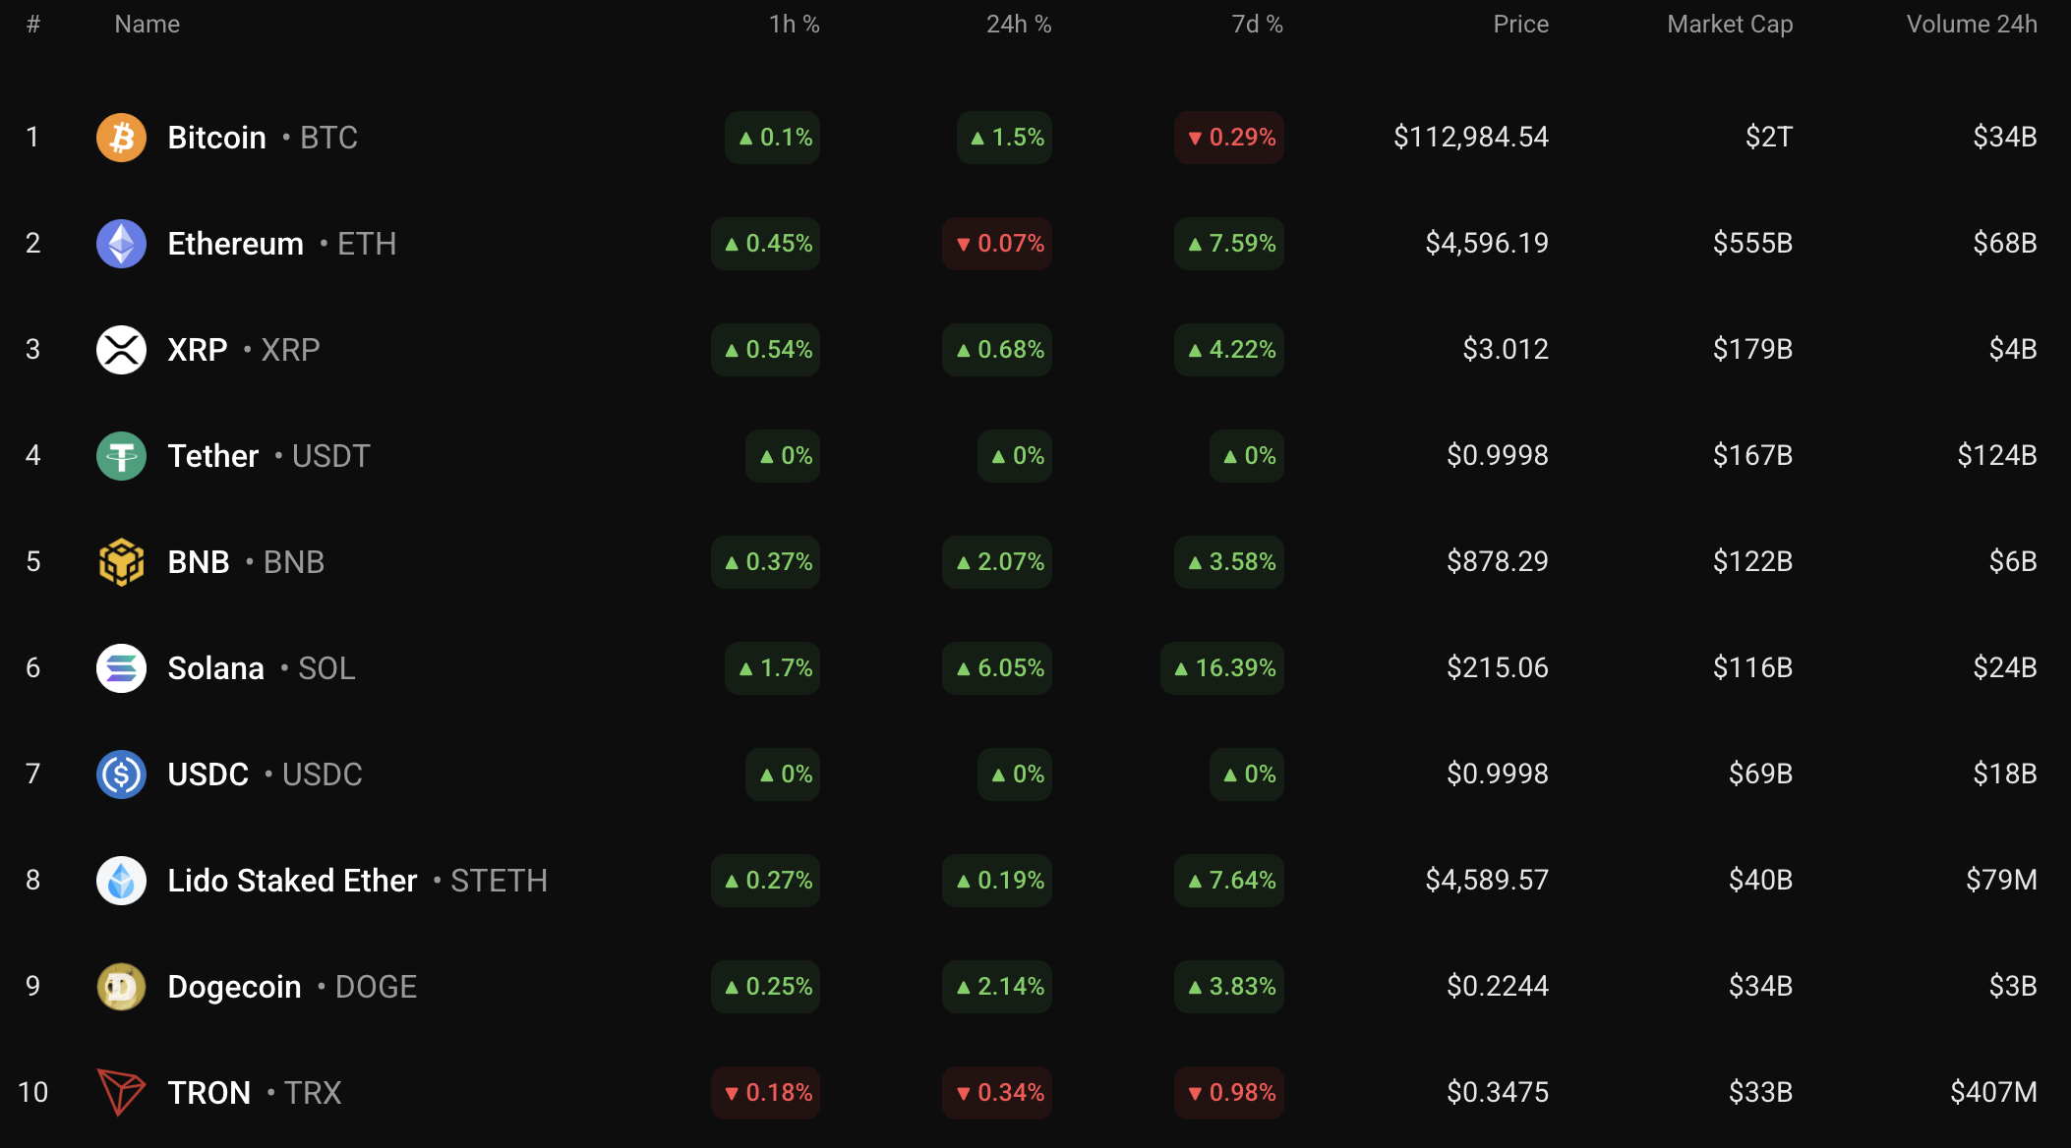Viewport: 2071px width, 1148px height.
Task: Click the Bitcoin coin logo
Action: point(121,138)
